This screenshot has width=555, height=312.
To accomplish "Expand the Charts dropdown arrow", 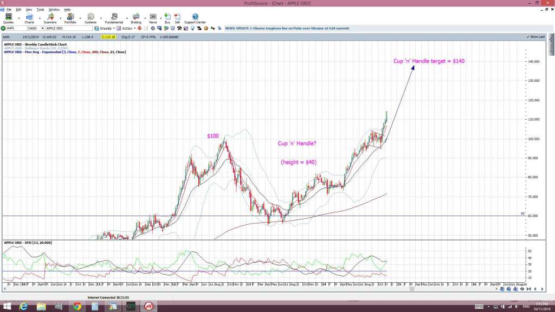I will click(39, 18).
